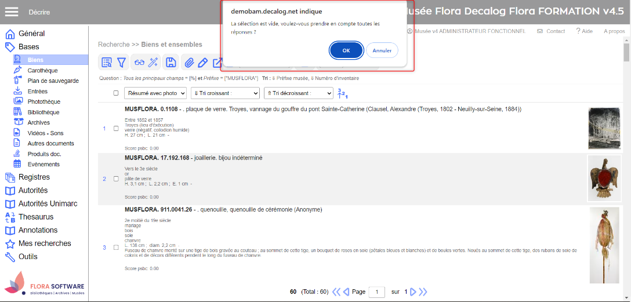
Task: Click the numeric sort order icon
Action: click(x=342, y=93)
